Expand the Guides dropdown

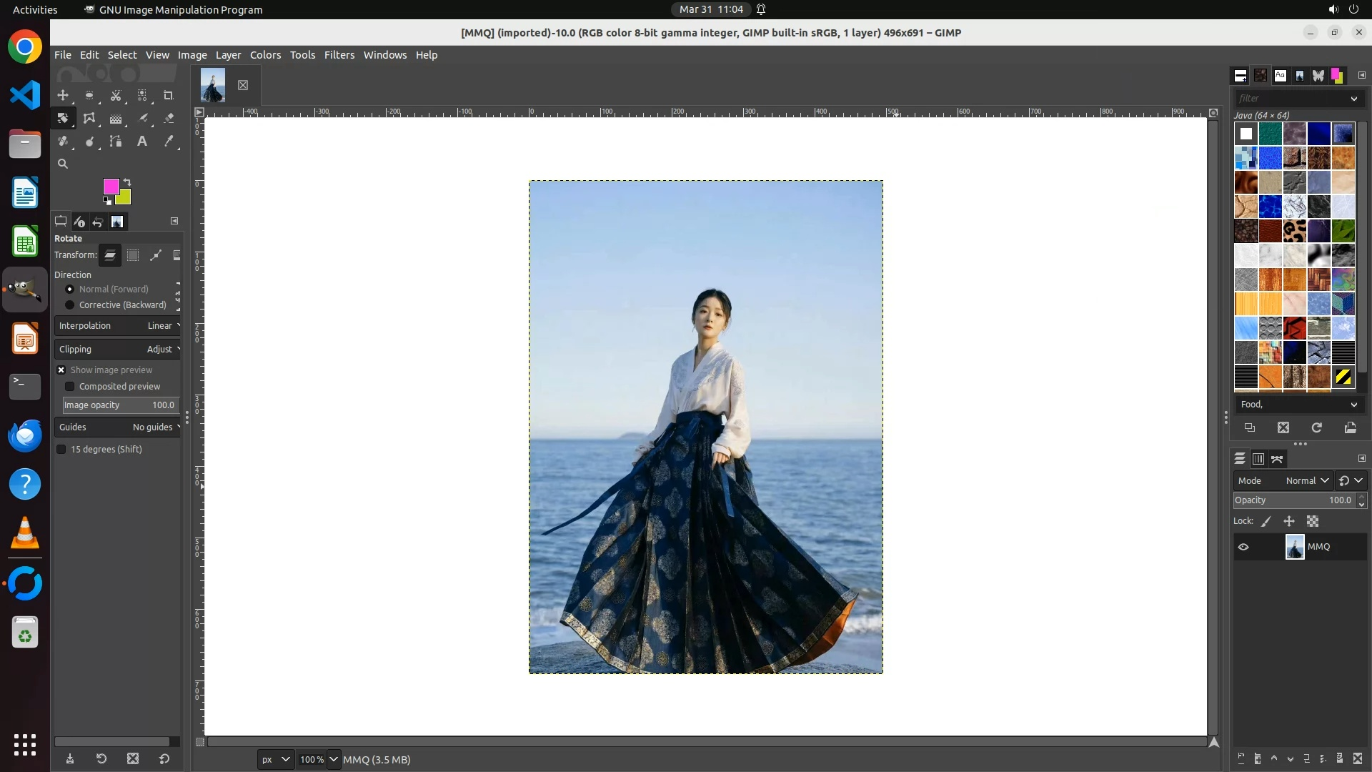[119, 427]
